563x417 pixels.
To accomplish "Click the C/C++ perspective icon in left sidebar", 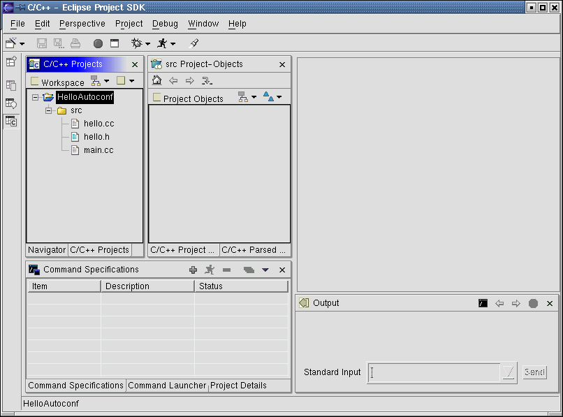I will tap(11, 122).
